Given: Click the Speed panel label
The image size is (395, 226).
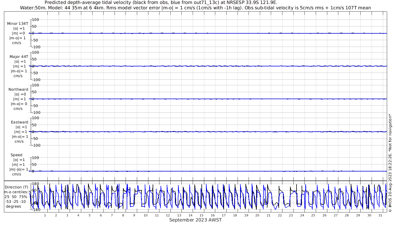Looking at the screenshot, I should pyautogui.click(x=16, y=155).
